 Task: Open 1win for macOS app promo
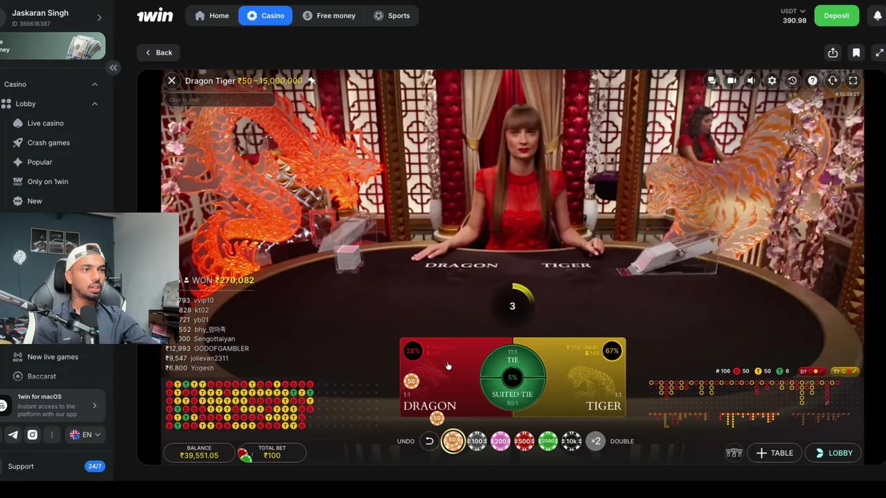point(53,405)
